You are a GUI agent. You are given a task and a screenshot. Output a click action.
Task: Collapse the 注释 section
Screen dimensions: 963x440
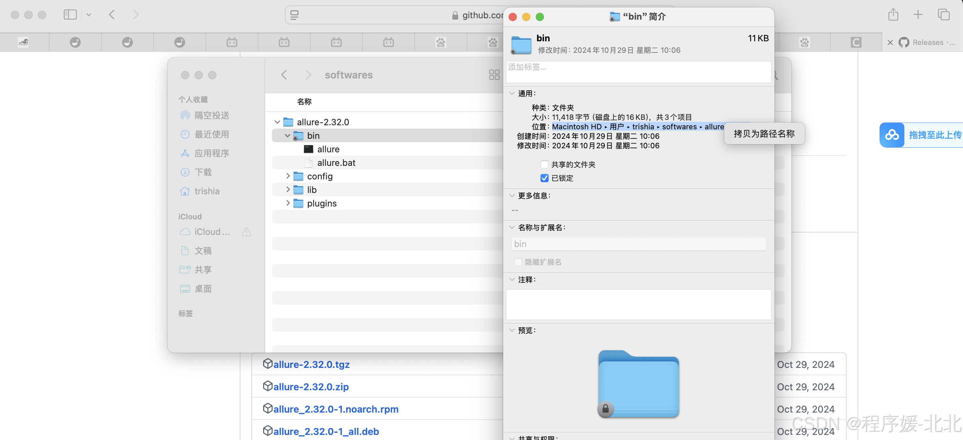tap(512, 279)
